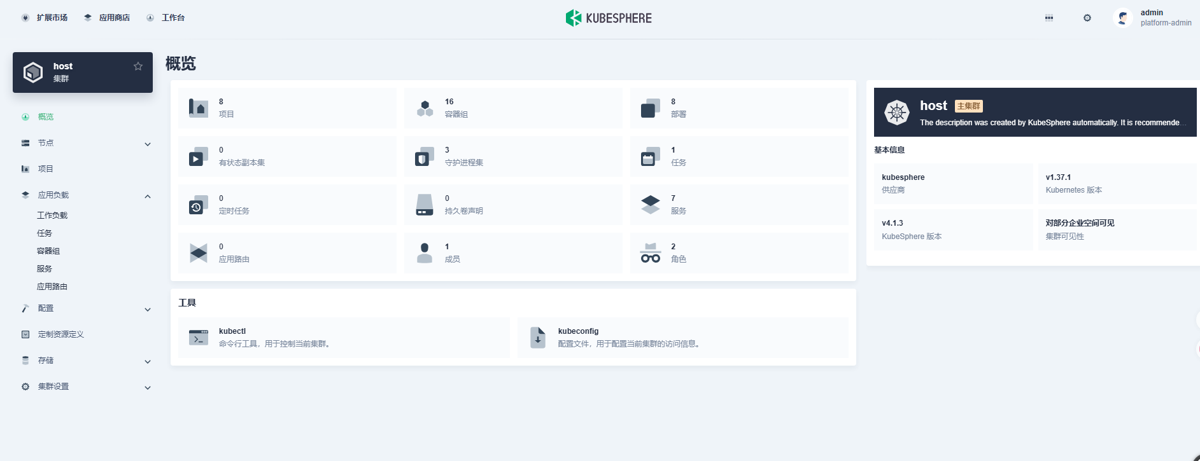
Task: Open 任务 submenu item in sidebar
Action: pos(45,233)
